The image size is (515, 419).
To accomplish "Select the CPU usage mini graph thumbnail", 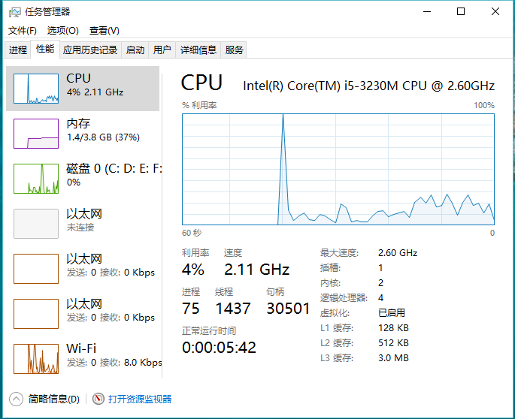I will (x=36, y=89).
